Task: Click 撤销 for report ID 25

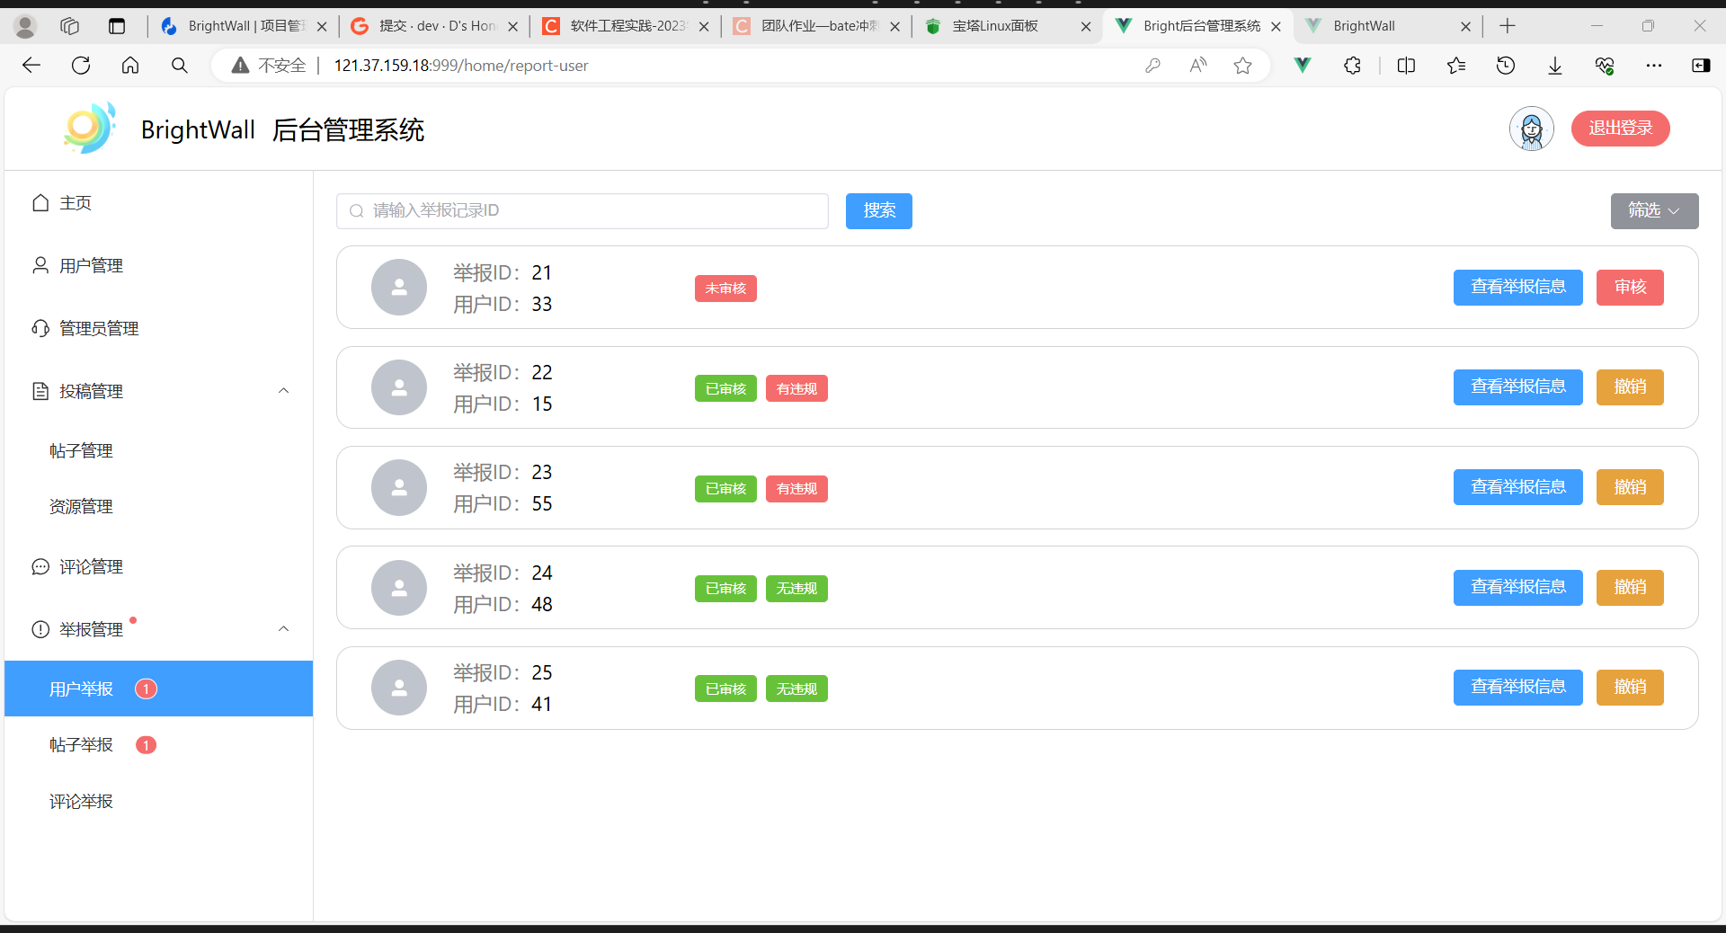Action: pos(1630,688)
